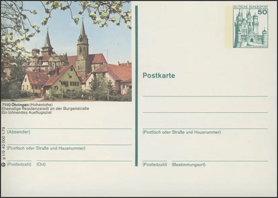Click the vertical print code g 1/9
Image resolution: width=278 pixels, height=198 pixels.
pyautogui.click(x=3, y=144)
